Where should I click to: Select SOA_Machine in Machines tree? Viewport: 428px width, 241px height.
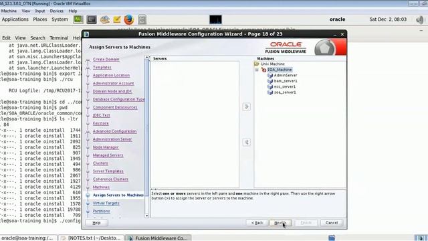(280, 70)
